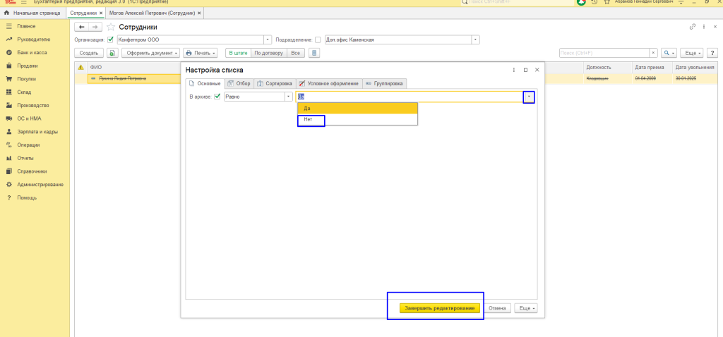Viewport: 723px width, 337px height.
Task: Click the back navigation arrow
Action: 82,27
